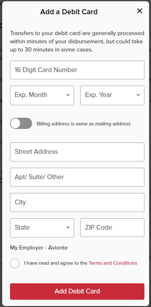Click the 'I have read and agree' label text
Viewport: 151px width, 307px height.
[56, 263]
